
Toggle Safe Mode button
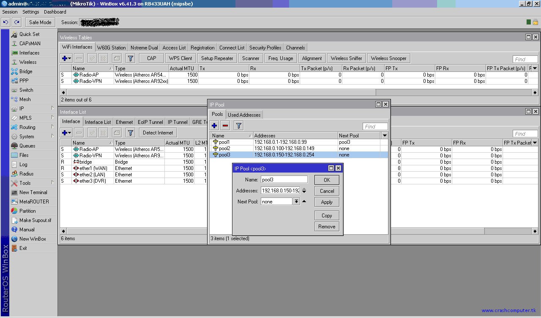click(40, 22)
